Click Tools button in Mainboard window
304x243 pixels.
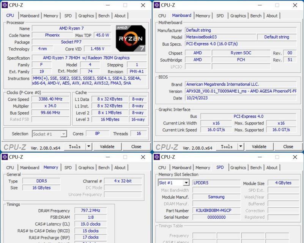tap(227, 147)
